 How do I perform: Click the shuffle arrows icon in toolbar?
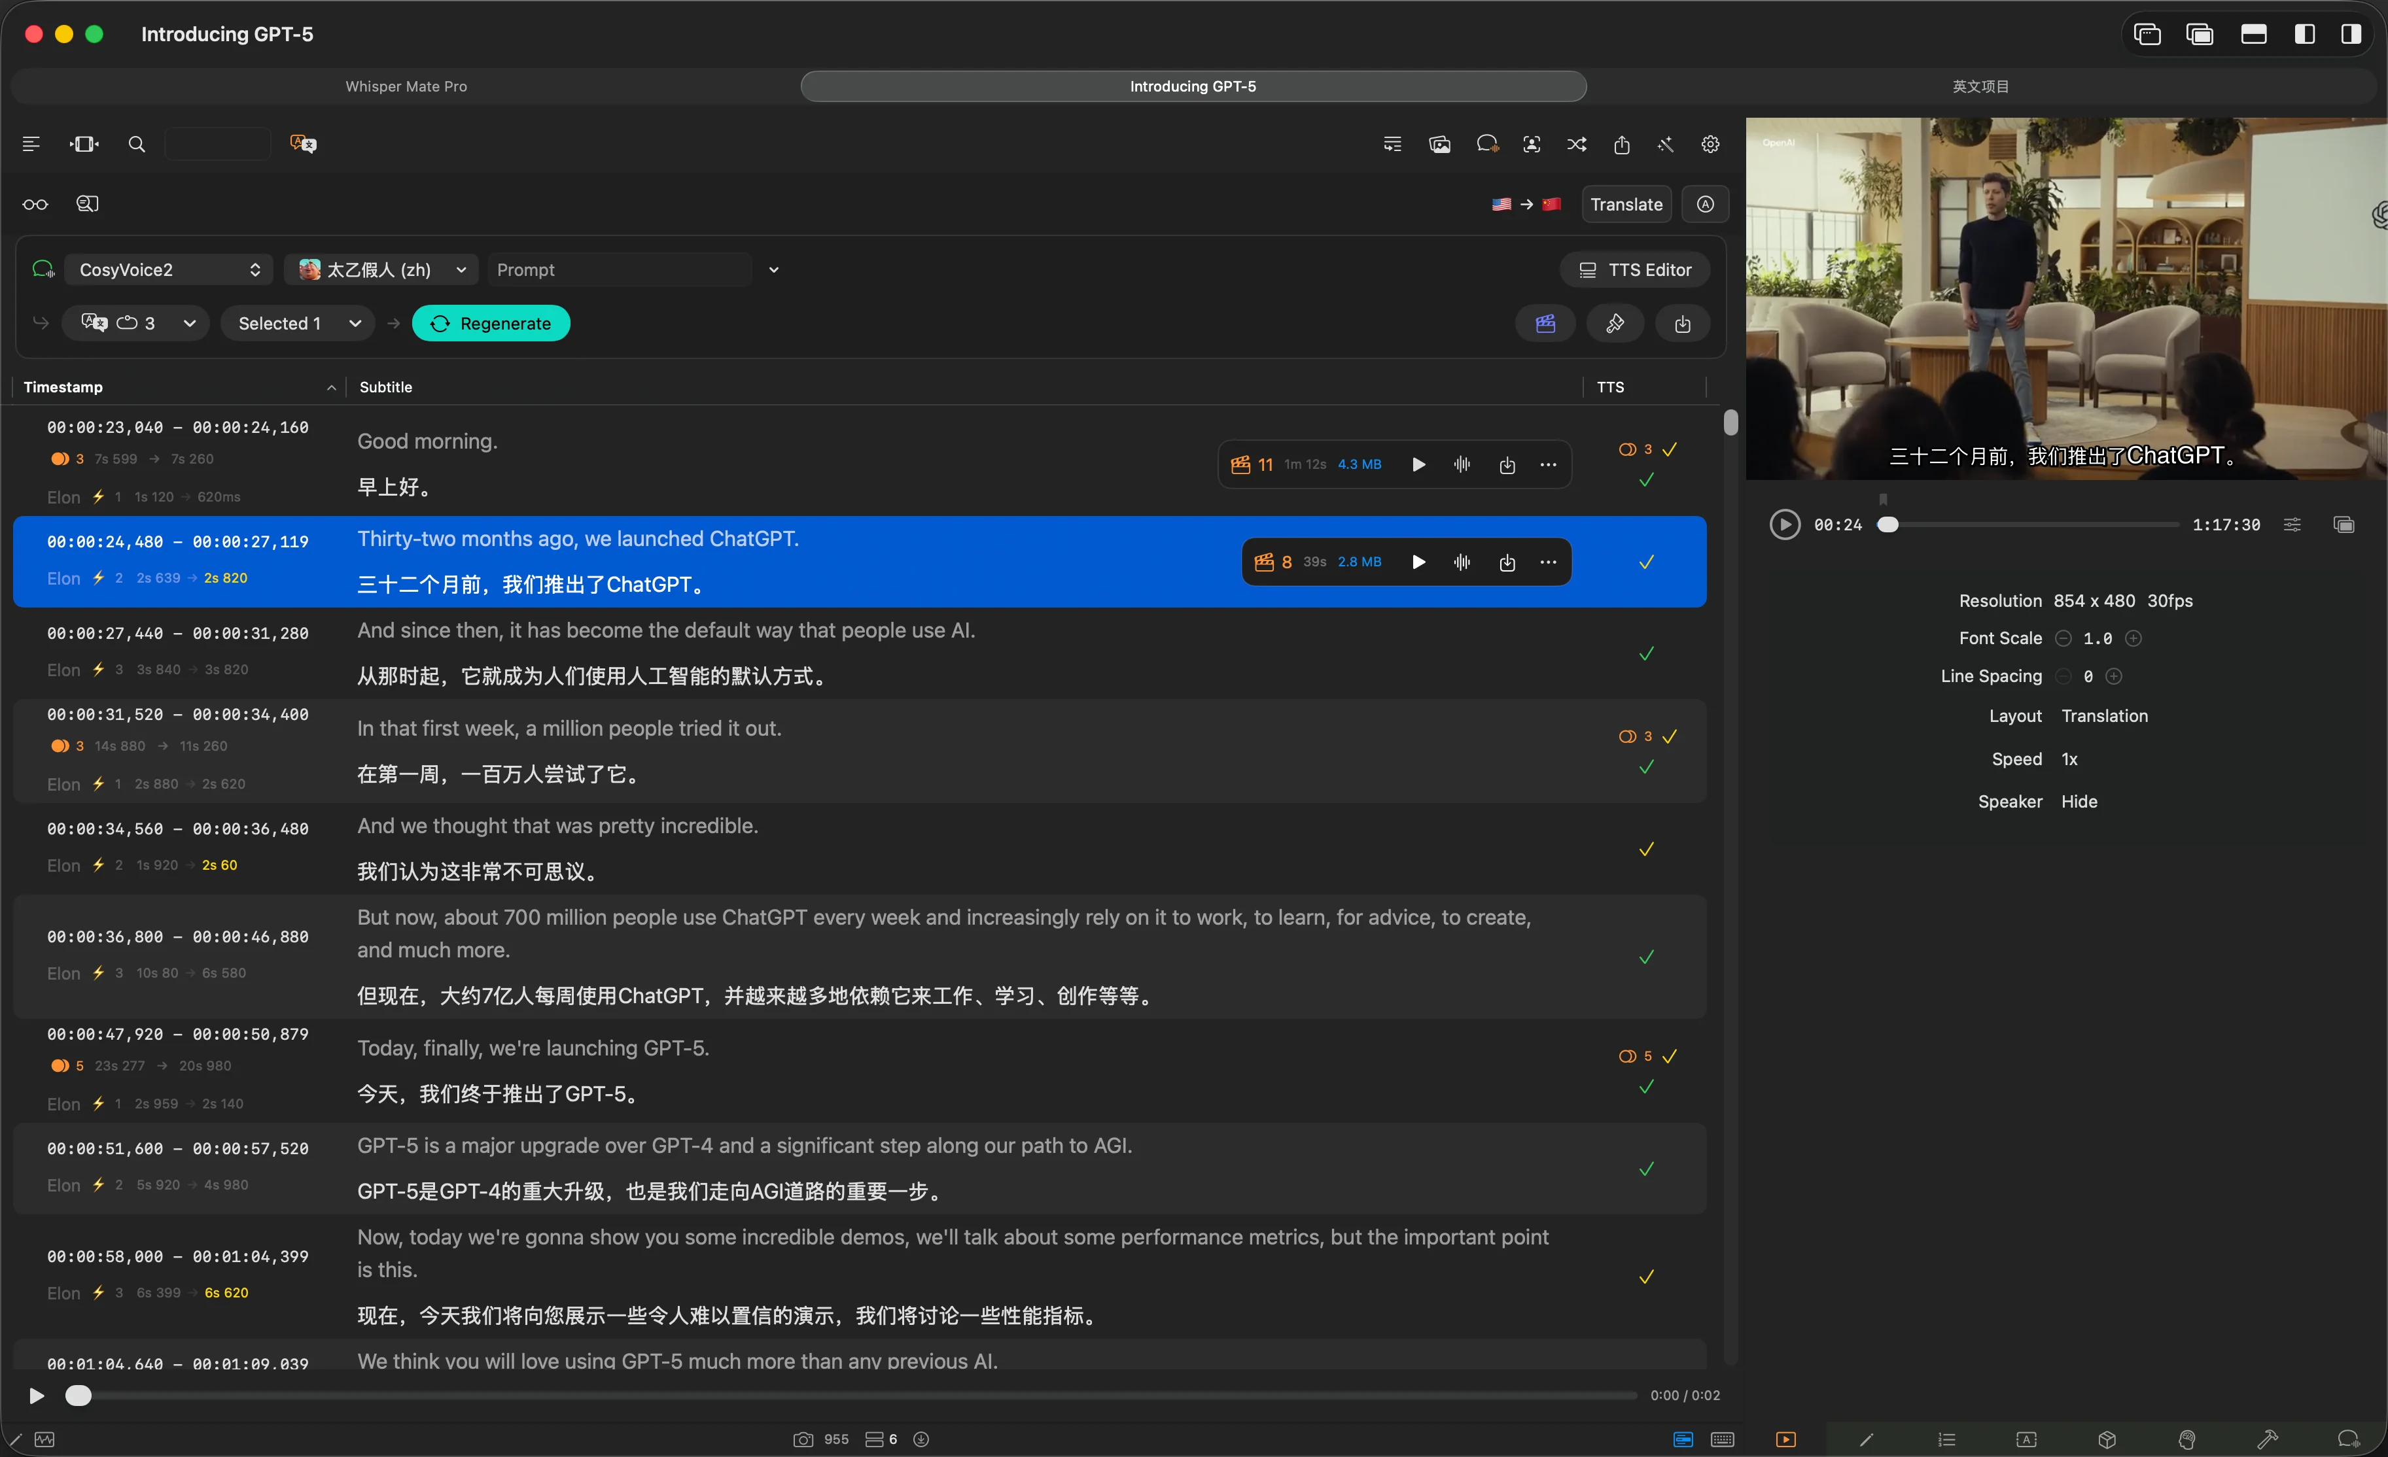pyautogui.click(x=1577, y=145)
